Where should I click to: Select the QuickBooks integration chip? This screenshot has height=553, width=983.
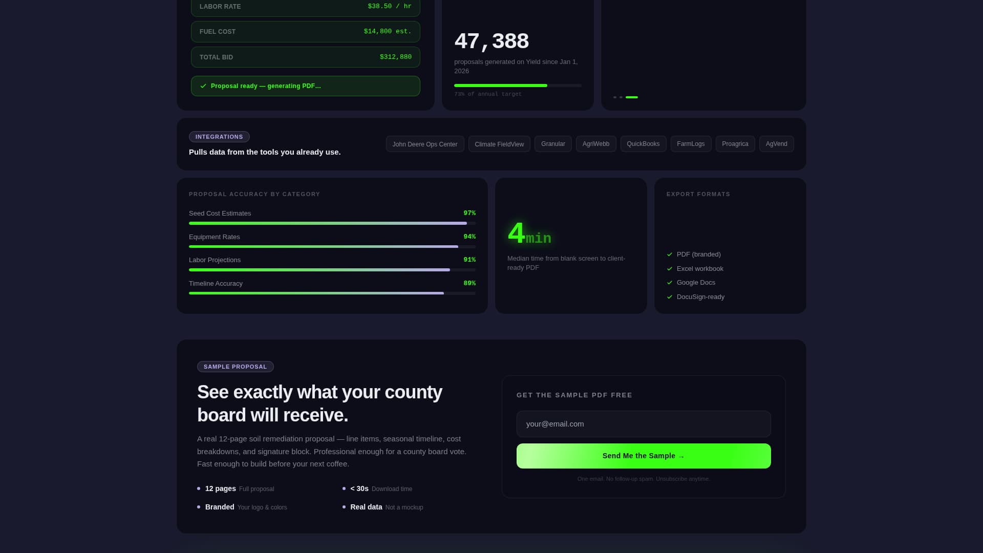coord(643,144)
